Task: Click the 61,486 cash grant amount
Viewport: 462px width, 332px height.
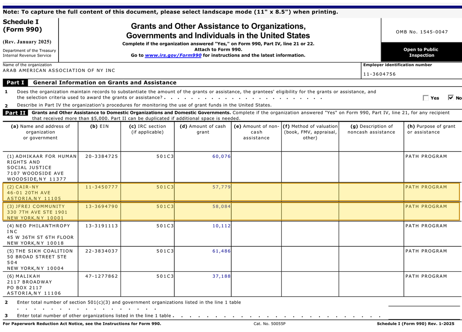Action: (x=221, y=251)
